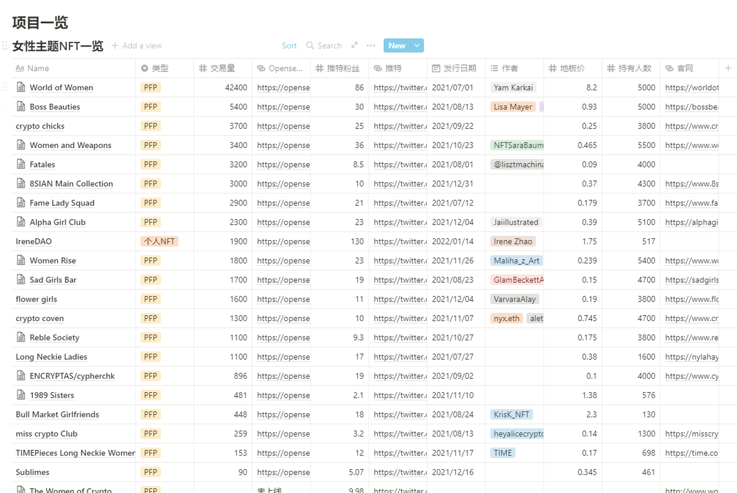The image size is (737, 493).
Task: Open the three-dot more options menu
Action: 370,45
